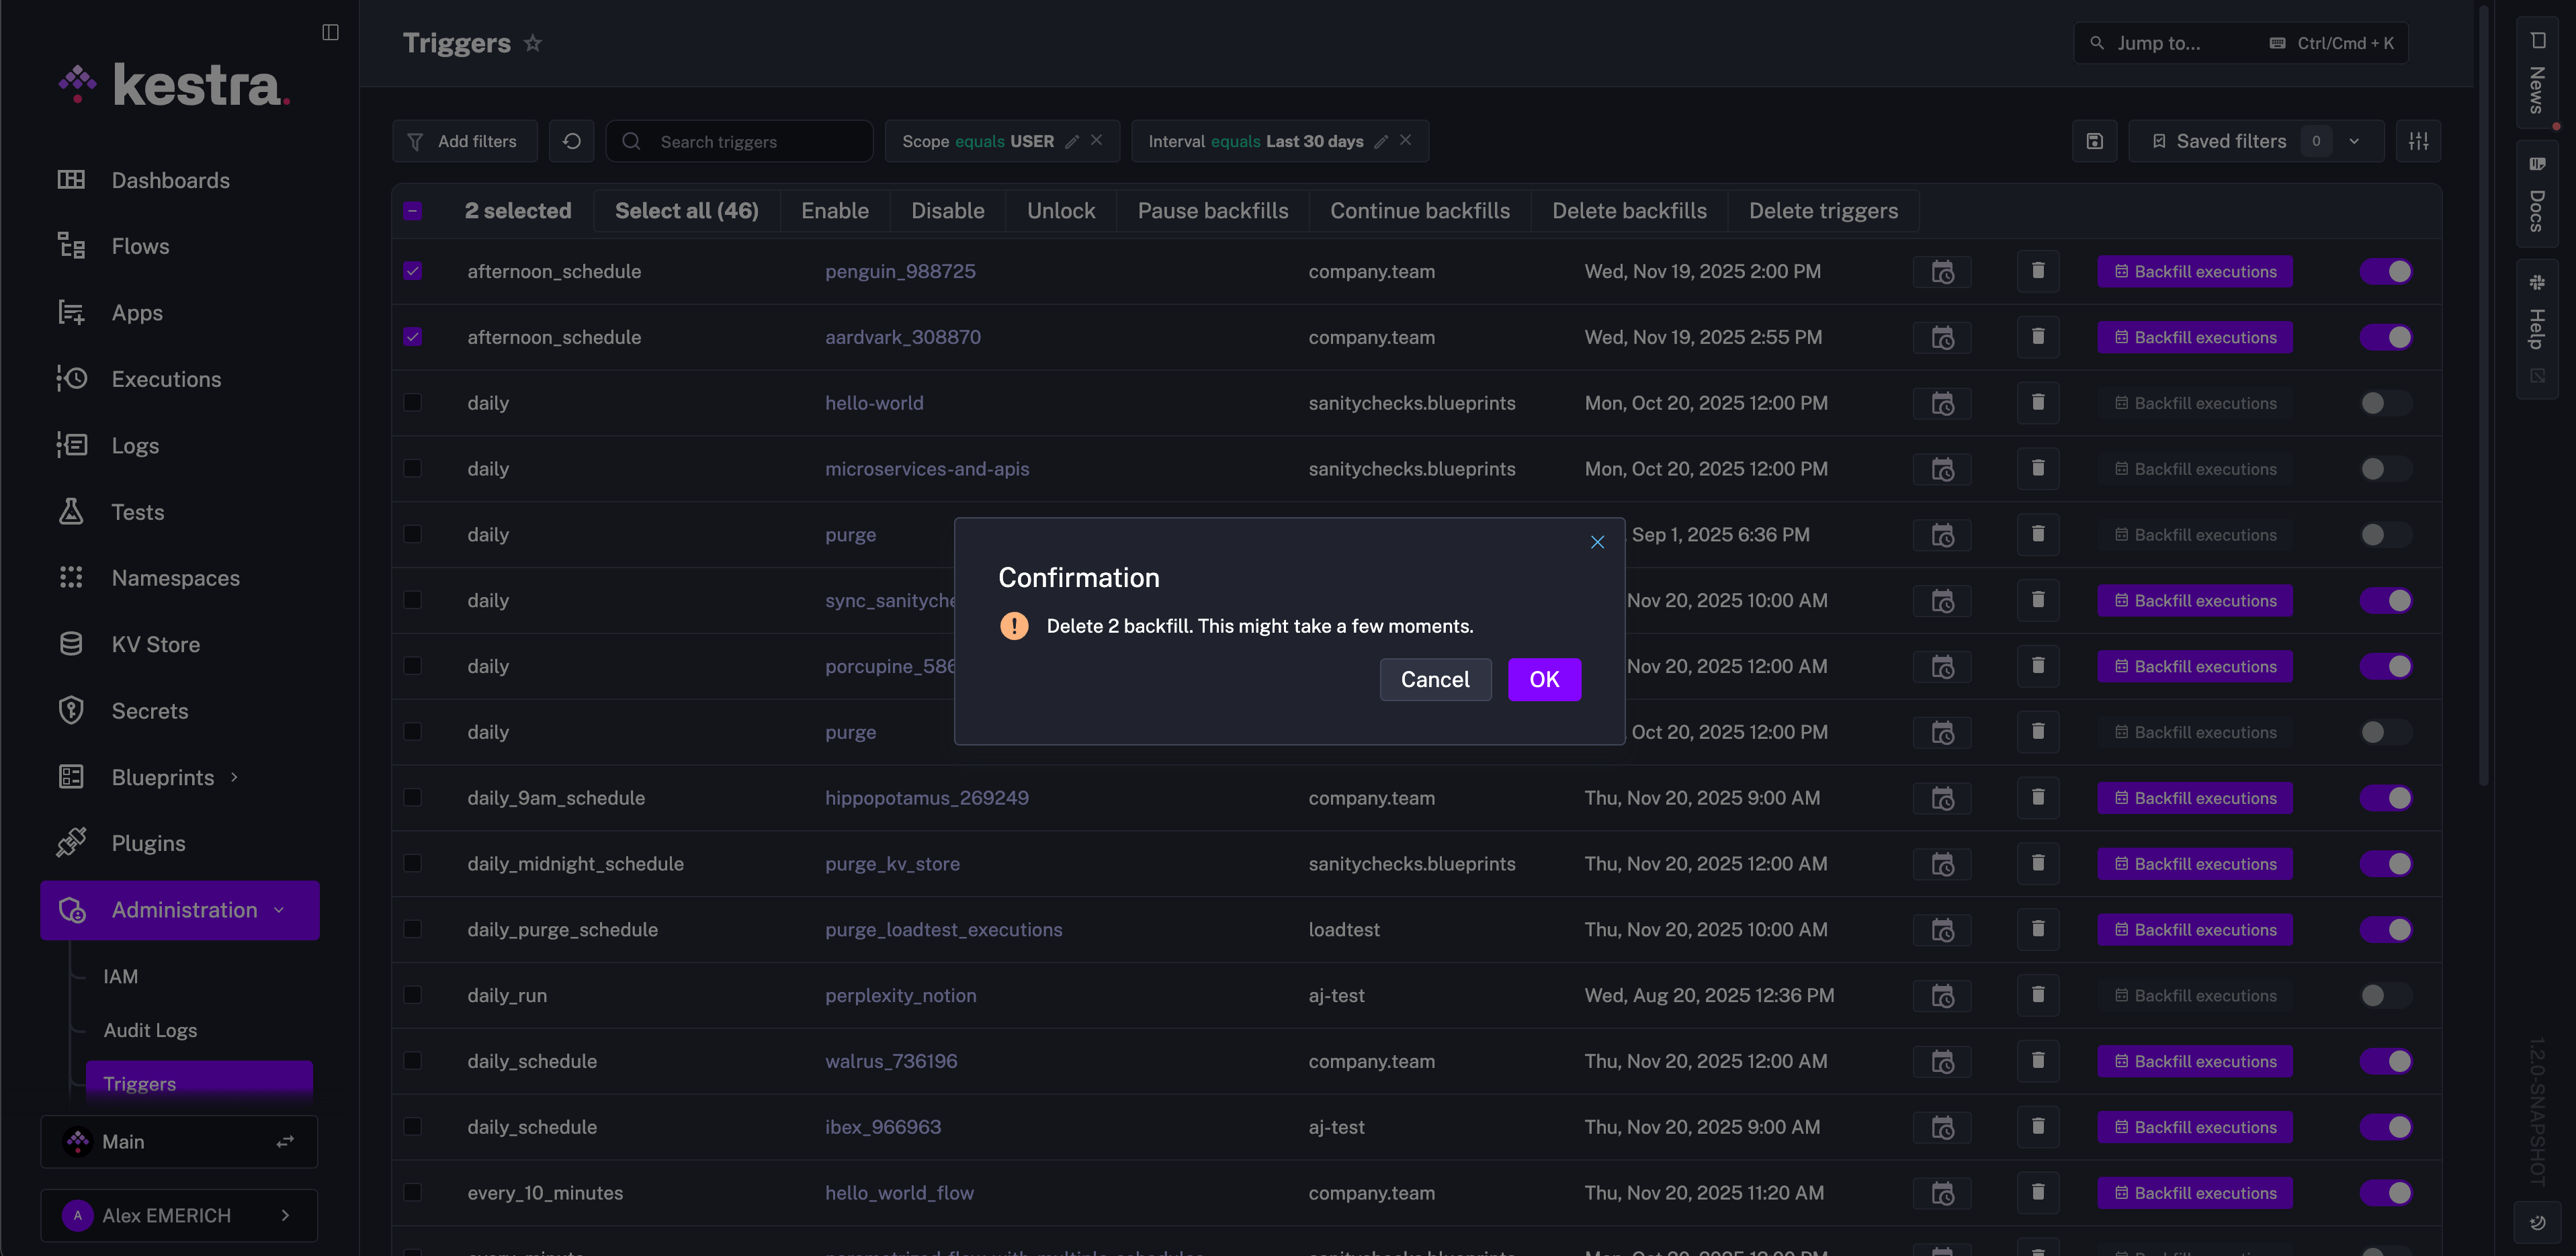Click the save filter icon
This screenshot has height=1256, width=2576.
(x=2094, y=141)
